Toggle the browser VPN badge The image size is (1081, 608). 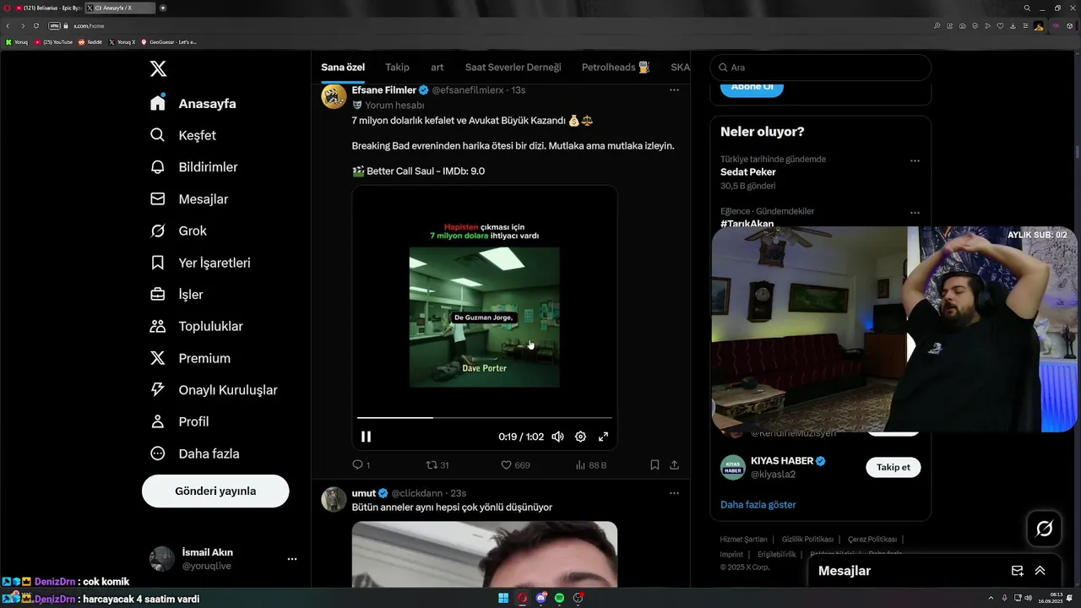point(54,26)
